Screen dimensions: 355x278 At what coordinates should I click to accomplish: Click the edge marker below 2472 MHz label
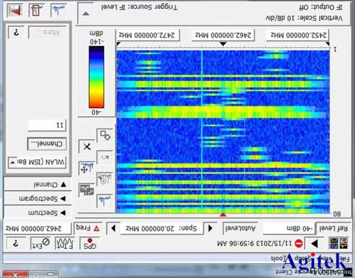[118, 44]
